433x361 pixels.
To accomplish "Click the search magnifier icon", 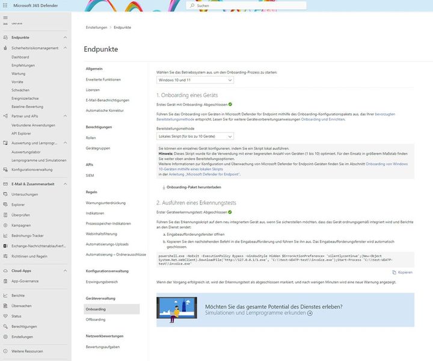I will pos(192,5).
